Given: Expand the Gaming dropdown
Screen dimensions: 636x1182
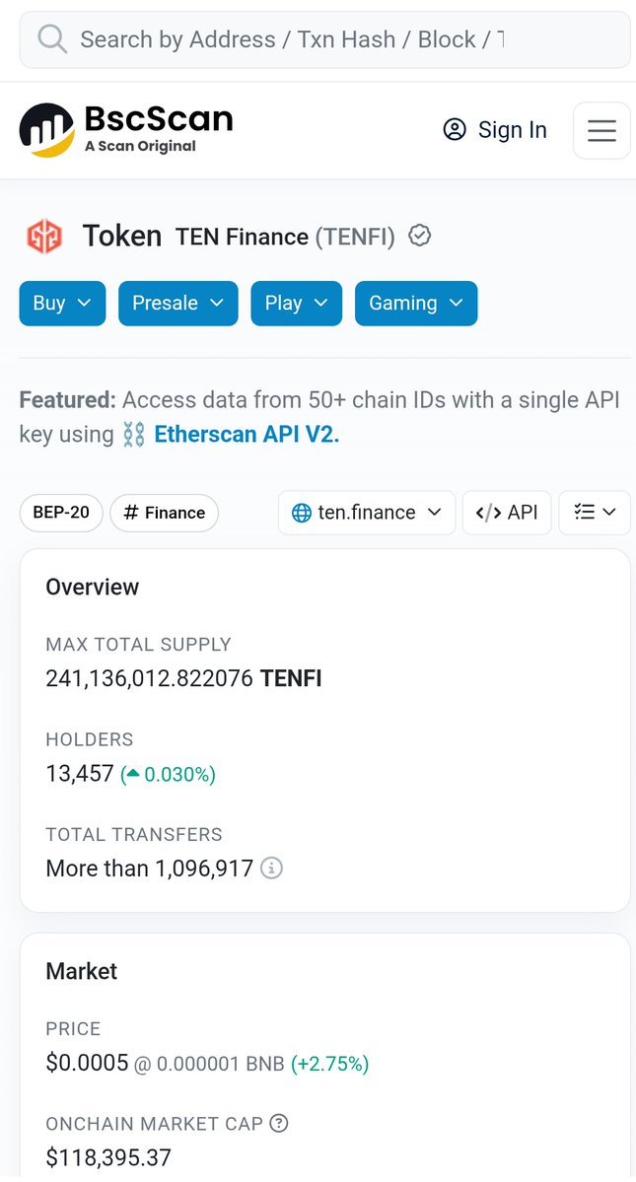Looking at the screenshot, I should tap(416, 303).
